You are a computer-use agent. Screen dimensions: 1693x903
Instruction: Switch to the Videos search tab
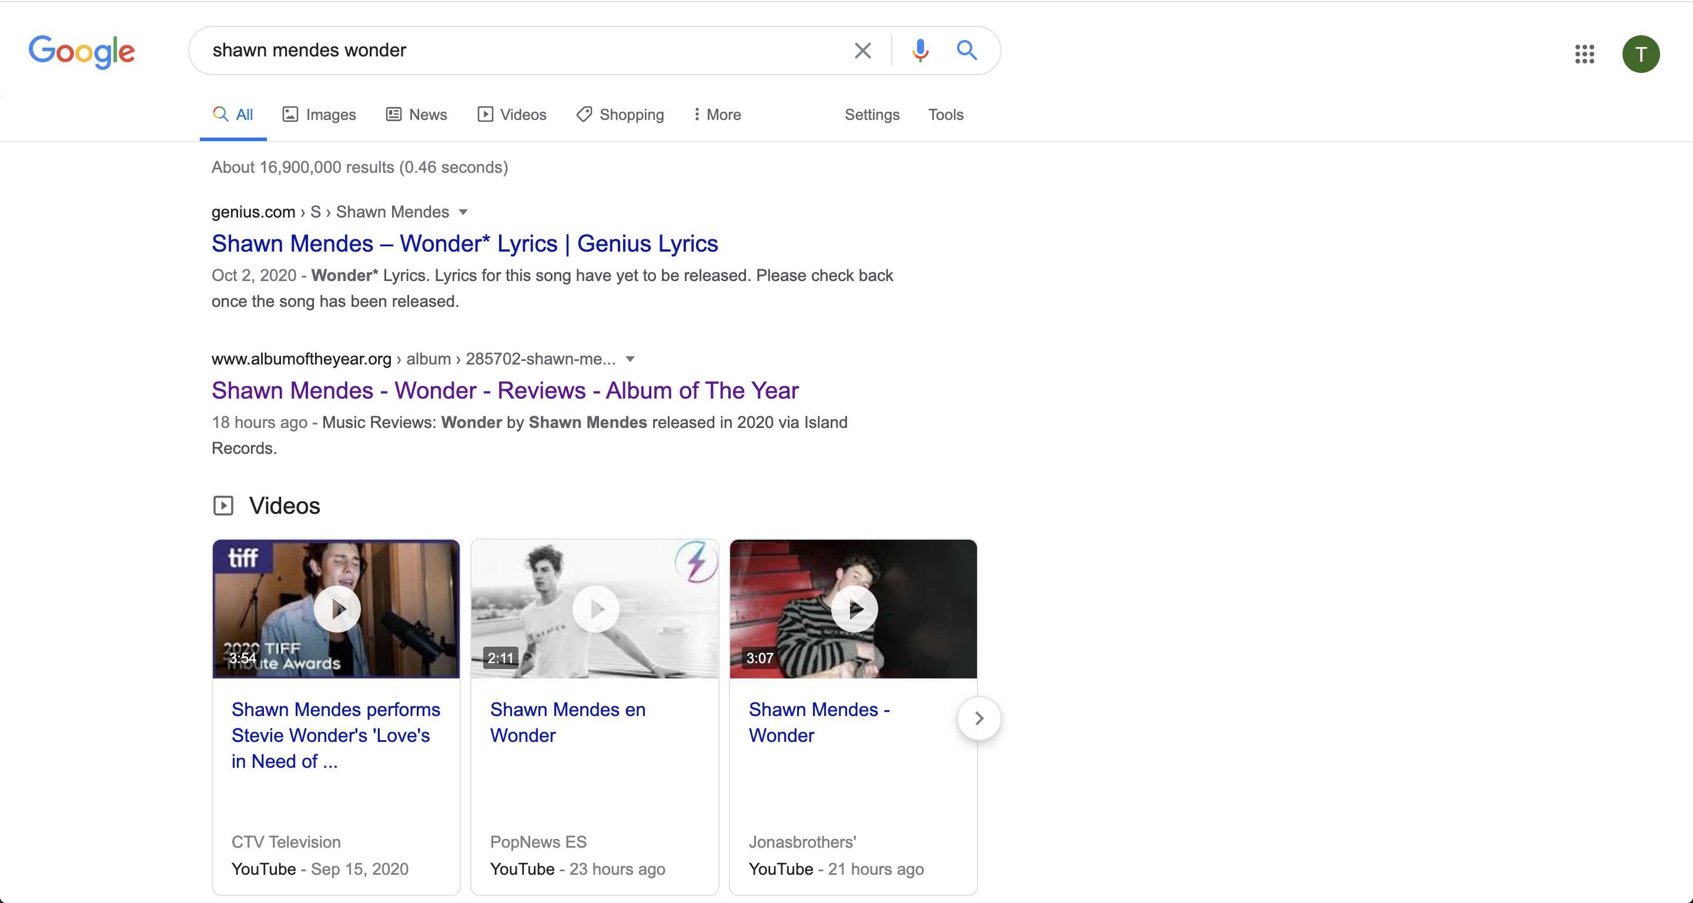click(511, 114)
